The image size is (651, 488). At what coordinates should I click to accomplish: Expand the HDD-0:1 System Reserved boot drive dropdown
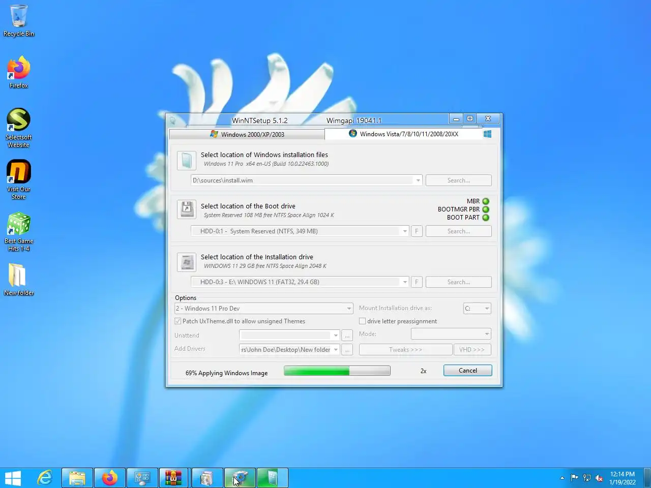pos(405,231)
